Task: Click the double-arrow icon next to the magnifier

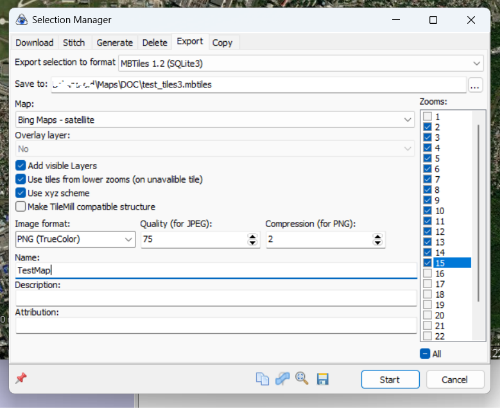Action: tap(282, 379)
